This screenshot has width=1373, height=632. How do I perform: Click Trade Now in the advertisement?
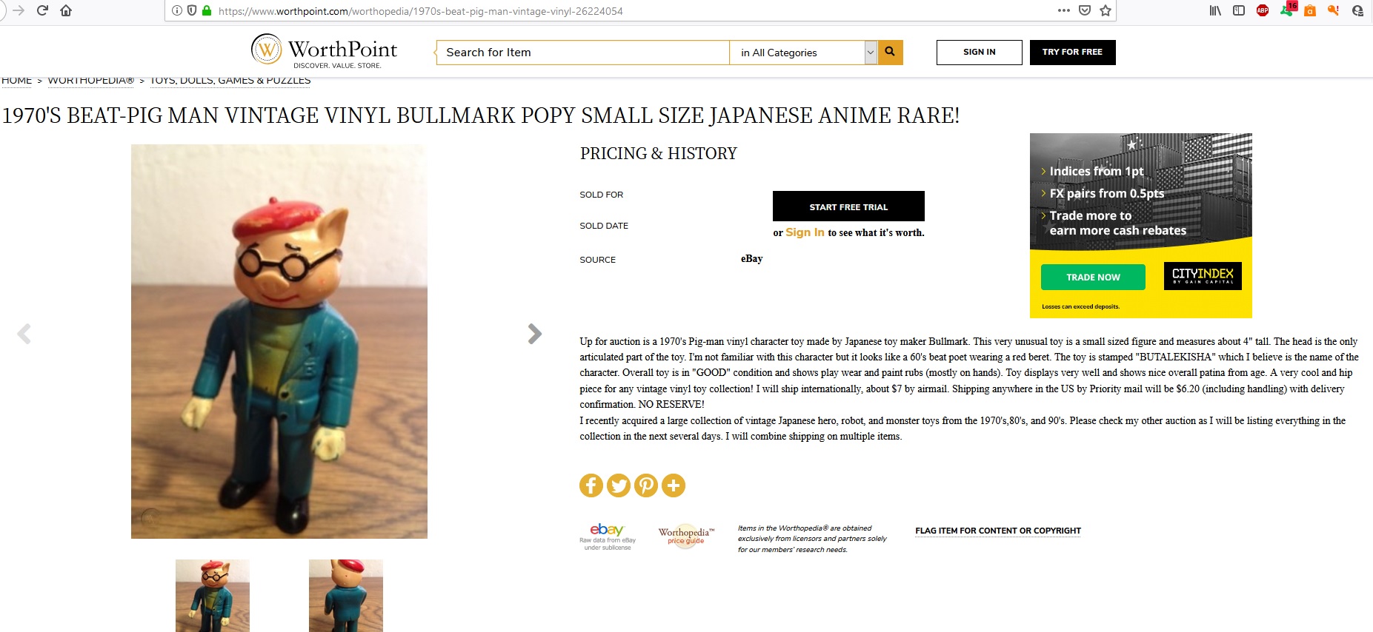pos(1093,277)
